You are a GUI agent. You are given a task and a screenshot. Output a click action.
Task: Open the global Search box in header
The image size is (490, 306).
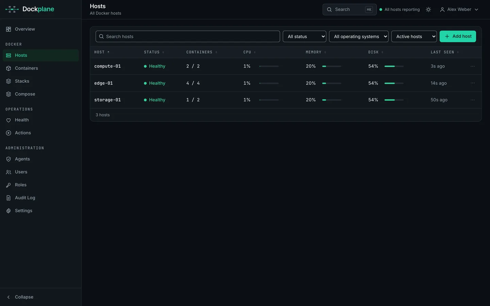349,10
